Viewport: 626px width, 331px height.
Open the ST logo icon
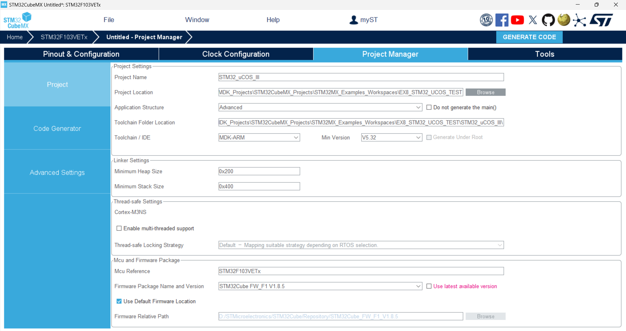(x=602, y=20)
